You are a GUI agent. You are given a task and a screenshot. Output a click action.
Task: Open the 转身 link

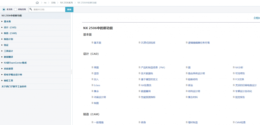click(143, 122)
